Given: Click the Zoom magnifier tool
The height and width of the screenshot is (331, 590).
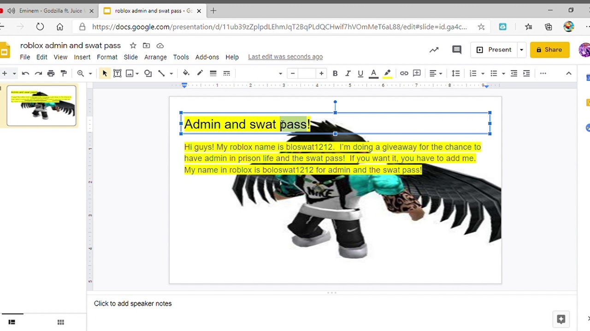Looking at the screenshot, I should pos(81,73).
